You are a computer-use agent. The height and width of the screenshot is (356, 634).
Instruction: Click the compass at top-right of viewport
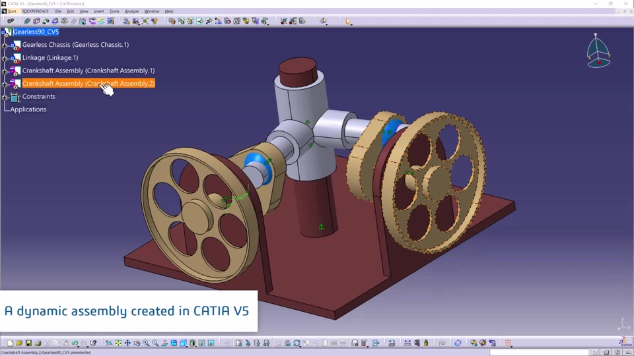[x=598, y=51]
